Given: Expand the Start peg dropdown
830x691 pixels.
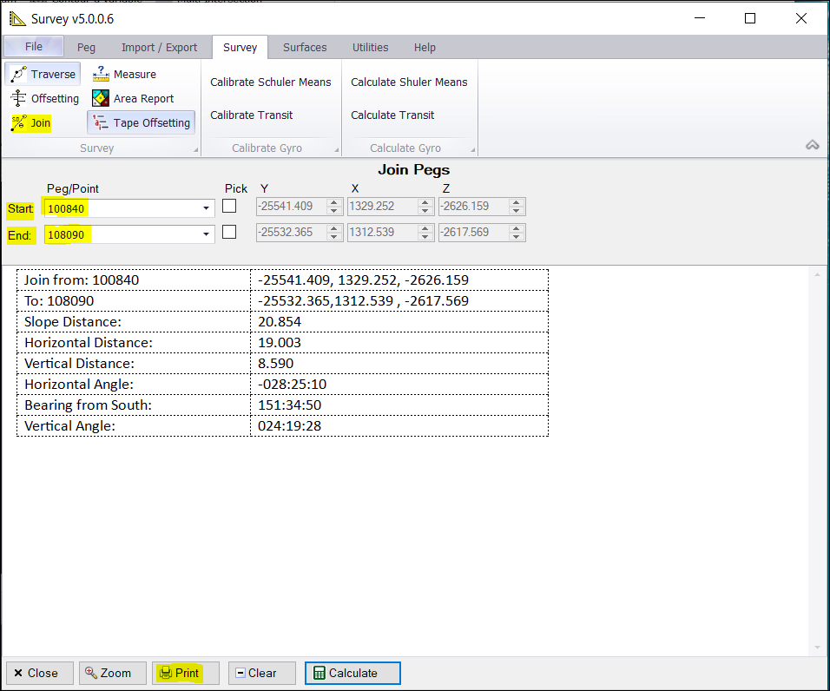Looking at the screenshot, I should (x=206, y=208).
